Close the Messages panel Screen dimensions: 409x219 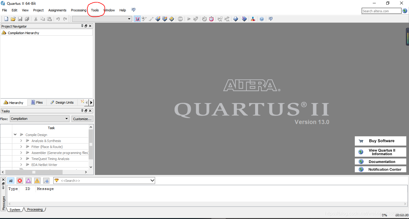click(x=3, y=179)
